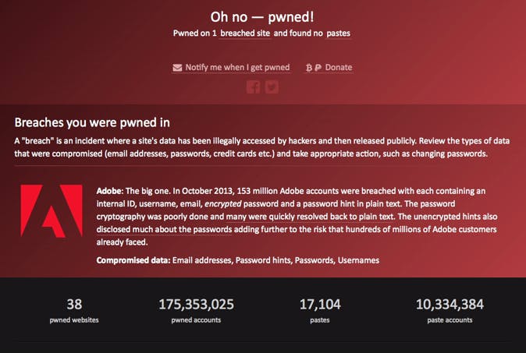Click the PayPal donate icon
This screenshot has height=353, width=526.
[x=318, y=68]
